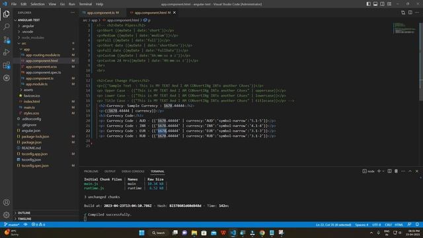The image size is (423, 238).
Task: Open app.module.ts file
Action: pos(37,84)
